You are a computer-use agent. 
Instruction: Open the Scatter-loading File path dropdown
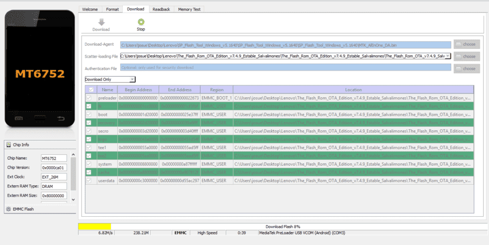pyautogui.click(x=448, y=56)
